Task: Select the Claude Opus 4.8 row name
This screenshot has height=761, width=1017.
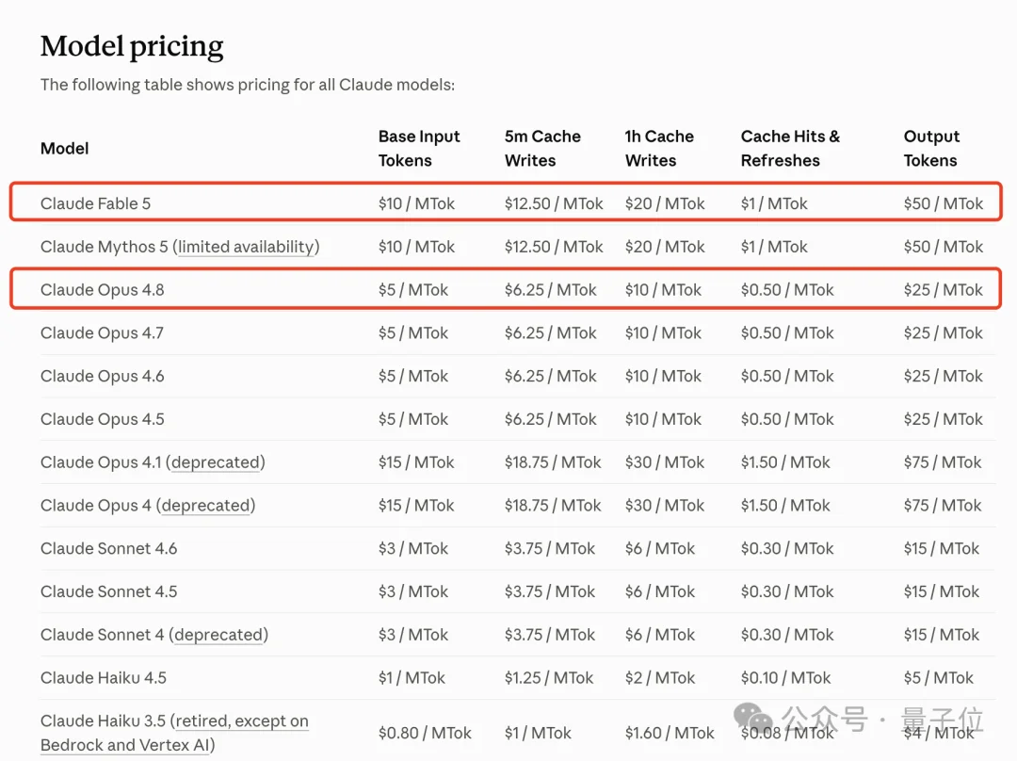Action: 102,290
